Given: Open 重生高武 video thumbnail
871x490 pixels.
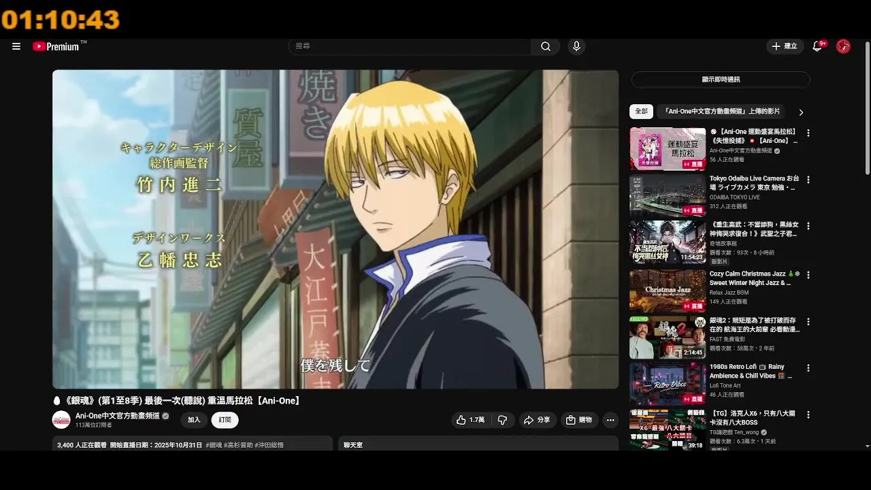Looking at the screenshot, I should tap(668, 242).
